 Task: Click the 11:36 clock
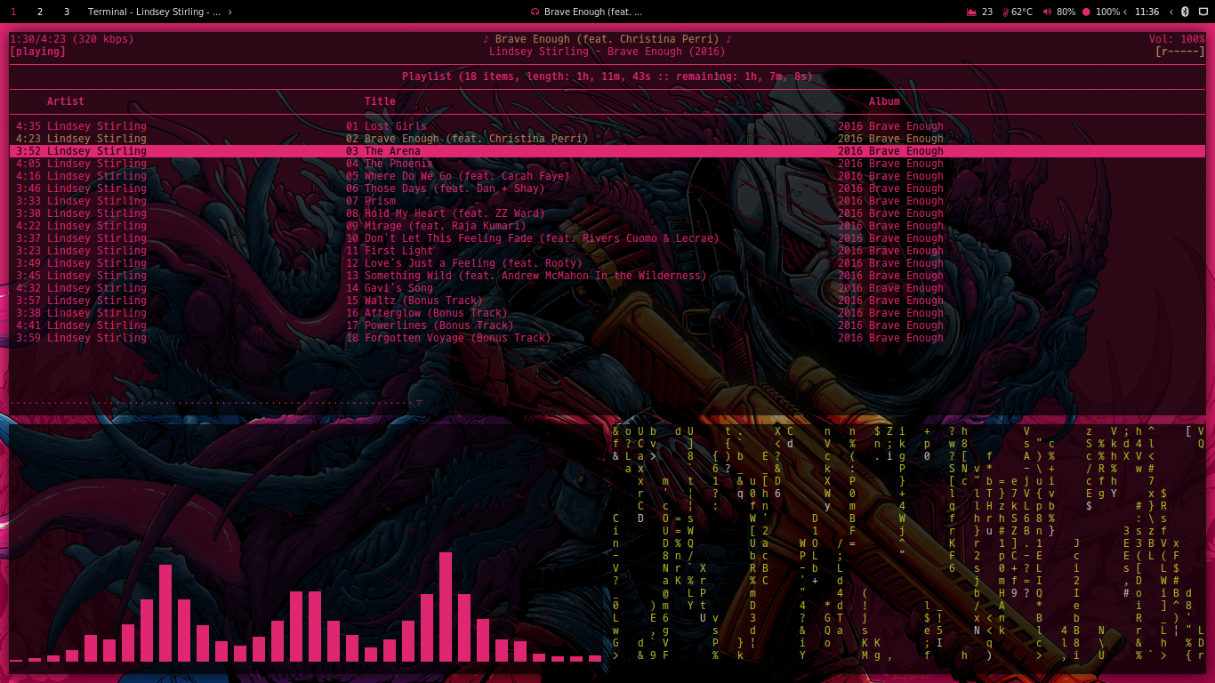pos(1147,12)
